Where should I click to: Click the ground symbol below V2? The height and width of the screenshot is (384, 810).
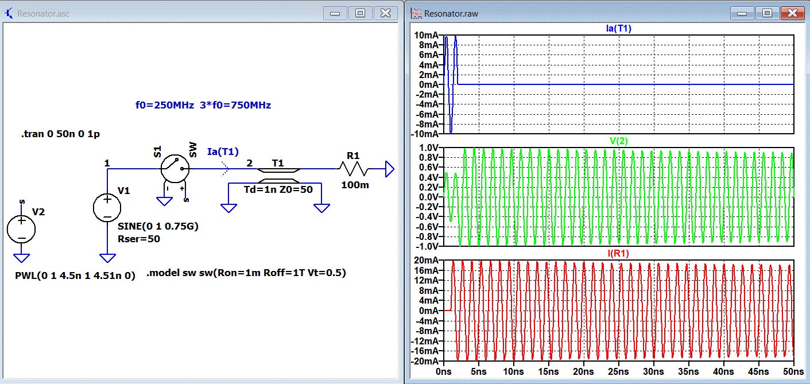(21, 258)
